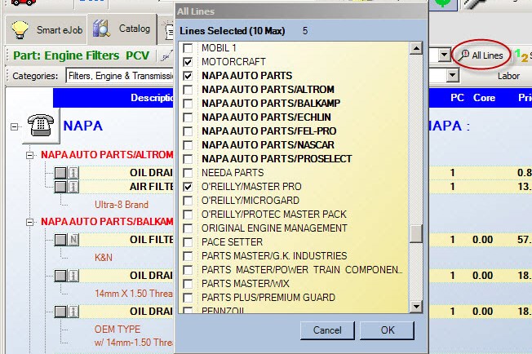Screen dimensions: 532x354
Task: Enable the NAPA AUTO PARTS/ECHLIN checkbox
Action: (188, 117)
